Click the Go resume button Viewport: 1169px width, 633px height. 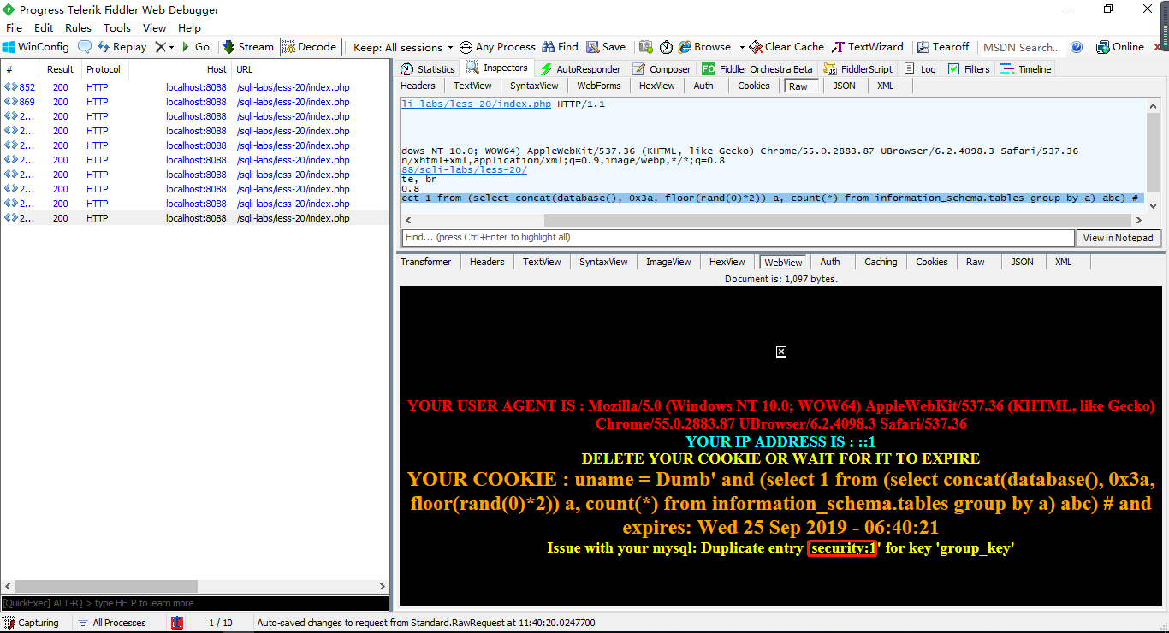[195, 47]
